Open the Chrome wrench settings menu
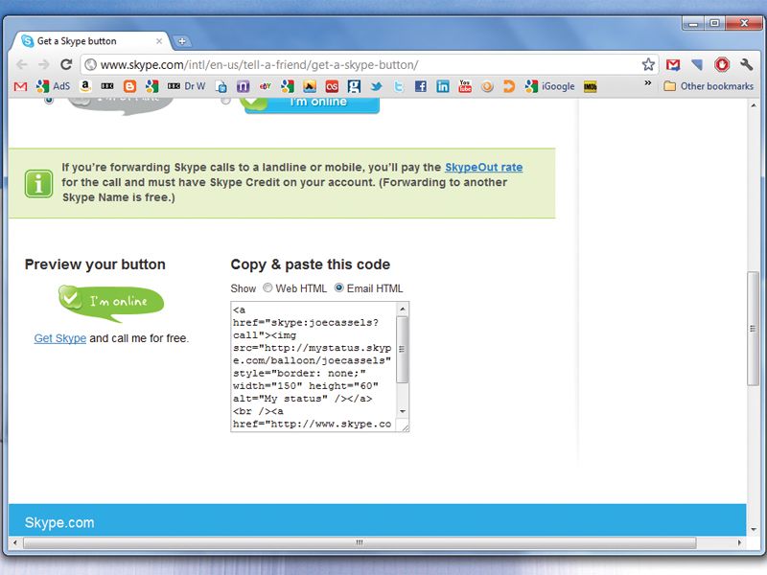The height and width of the screenshot is (575, 767). point(746,64)
